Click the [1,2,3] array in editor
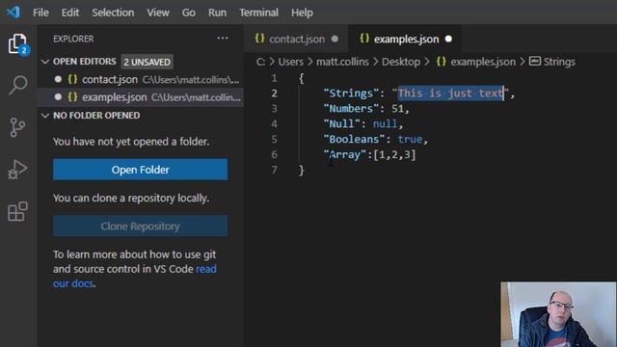 [x=394, y=154]
